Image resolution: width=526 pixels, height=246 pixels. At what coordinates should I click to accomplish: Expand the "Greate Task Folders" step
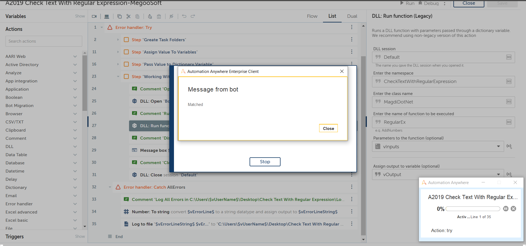coord(118,40)
